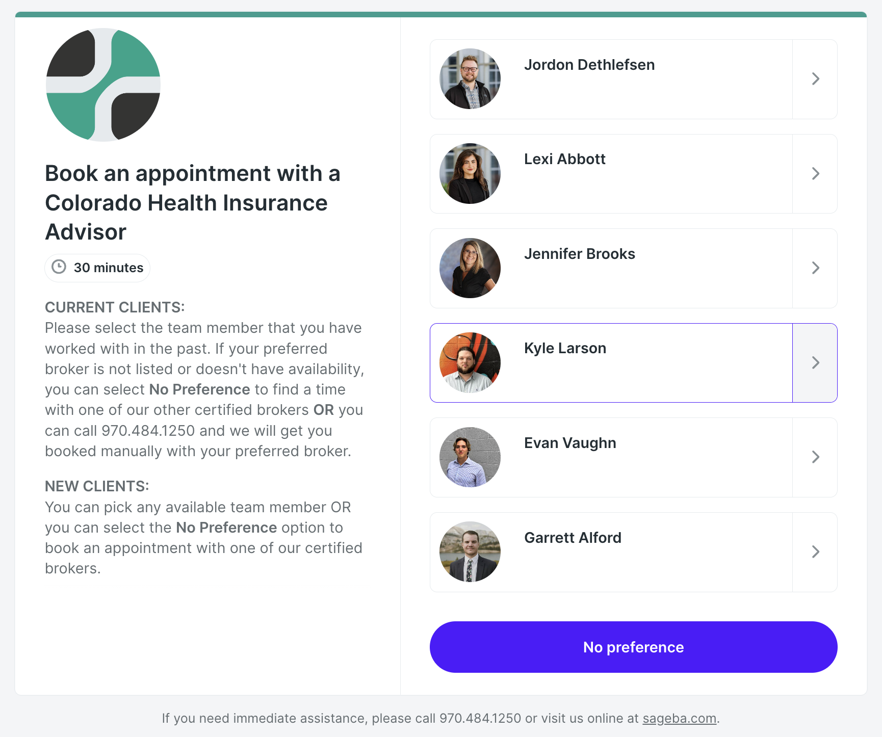Viewport: 882px width, 737px height.
Task: Expand Jordon Dethlefsen's booking options
Action: [815, 78]
